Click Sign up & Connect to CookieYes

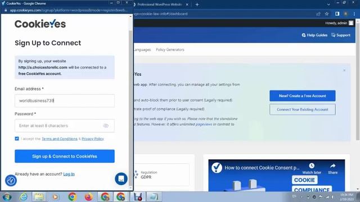pos(65,156)
